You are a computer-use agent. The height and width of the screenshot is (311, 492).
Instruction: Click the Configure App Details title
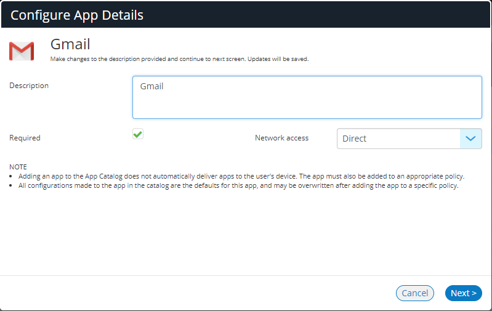pos(77,15)
